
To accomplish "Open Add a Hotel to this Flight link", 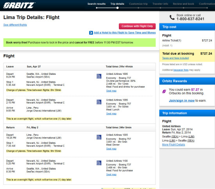I will pyautogui.click(x=125, y=33).
